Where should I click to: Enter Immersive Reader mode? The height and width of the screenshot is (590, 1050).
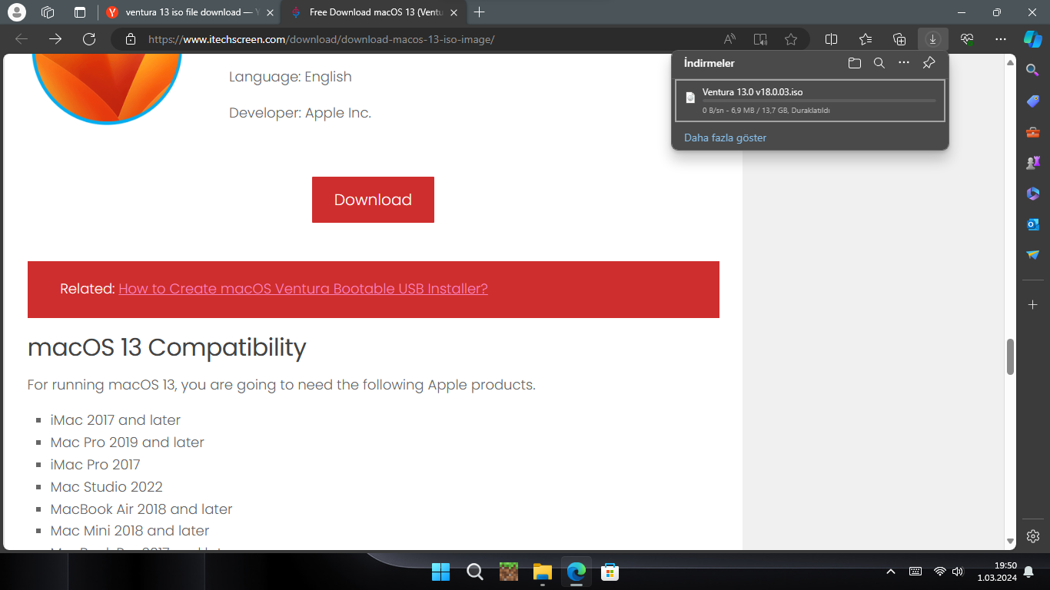coord(761,39)
